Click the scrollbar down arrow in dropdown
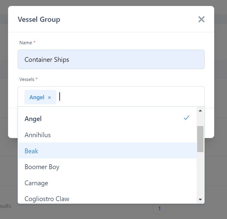227x219 pixels. pos(200,200)
